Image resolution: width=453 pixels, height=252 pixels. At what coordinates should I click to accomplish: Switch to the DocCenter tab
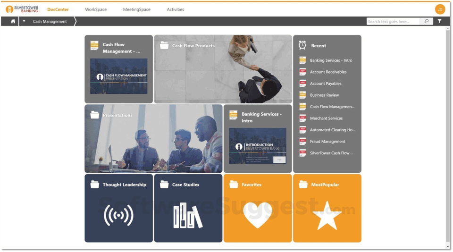(x=58, y=9)
